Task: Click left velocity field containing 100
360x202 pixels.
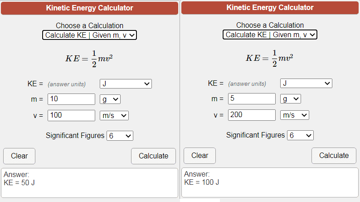Action: click(x=71, y=115)
